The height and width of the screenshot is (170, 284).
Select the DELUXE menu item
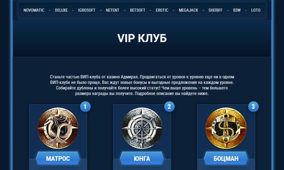point(61,10)
